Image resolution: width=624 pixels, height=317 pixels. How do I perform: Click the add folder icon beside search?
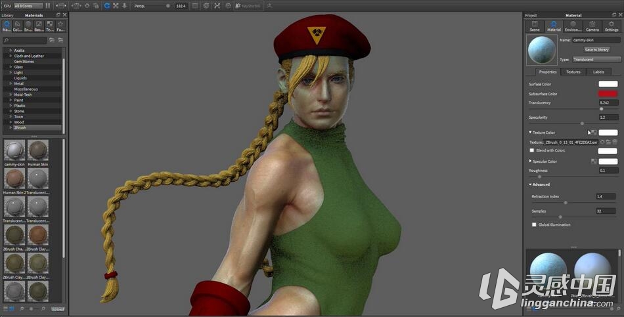pyautogui.click(x=52, y=40)
